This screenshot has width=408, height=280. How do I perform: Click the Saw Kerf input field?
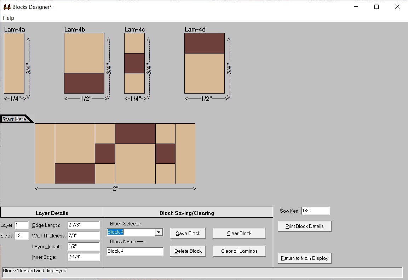tap(315, 210)
